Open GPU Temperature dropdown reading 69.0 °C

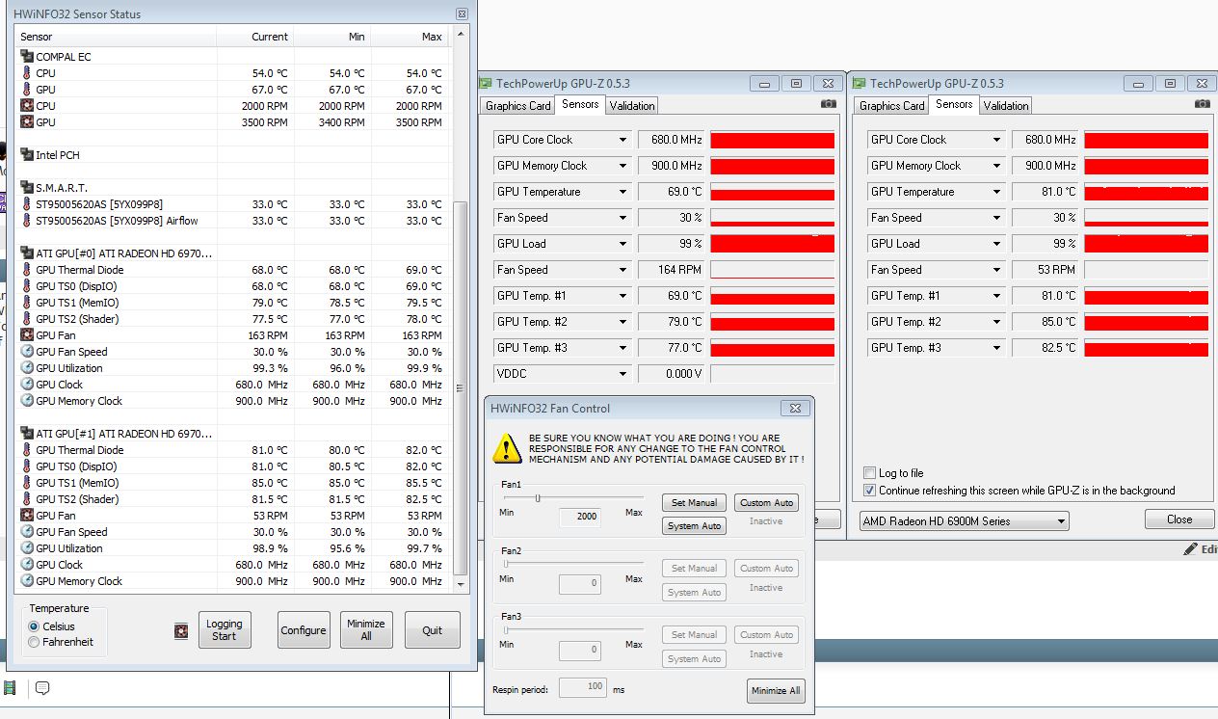coord(622,192)
